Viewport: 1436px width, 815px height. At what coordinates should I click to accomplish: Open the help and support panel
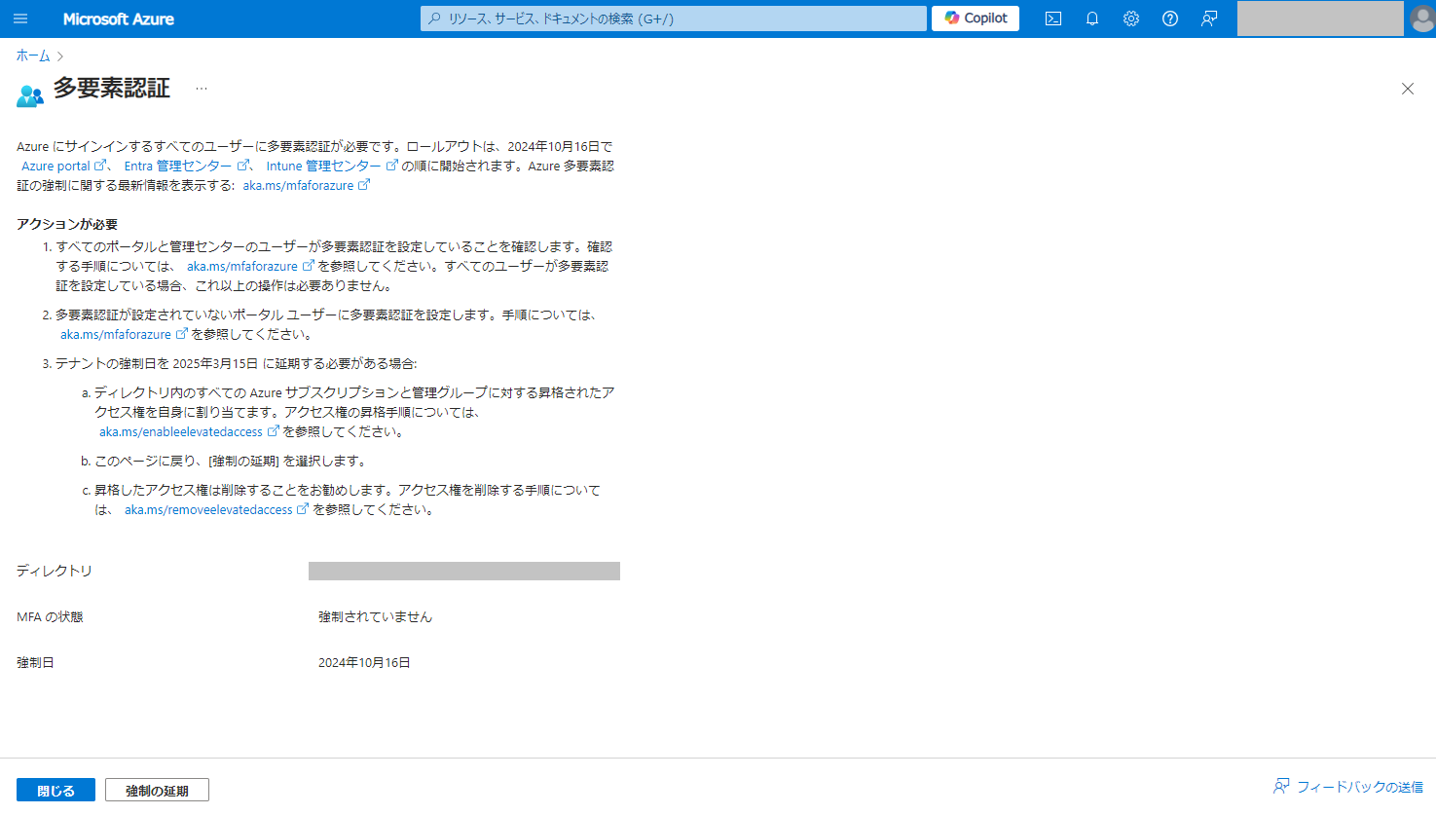coord(1169,18)
